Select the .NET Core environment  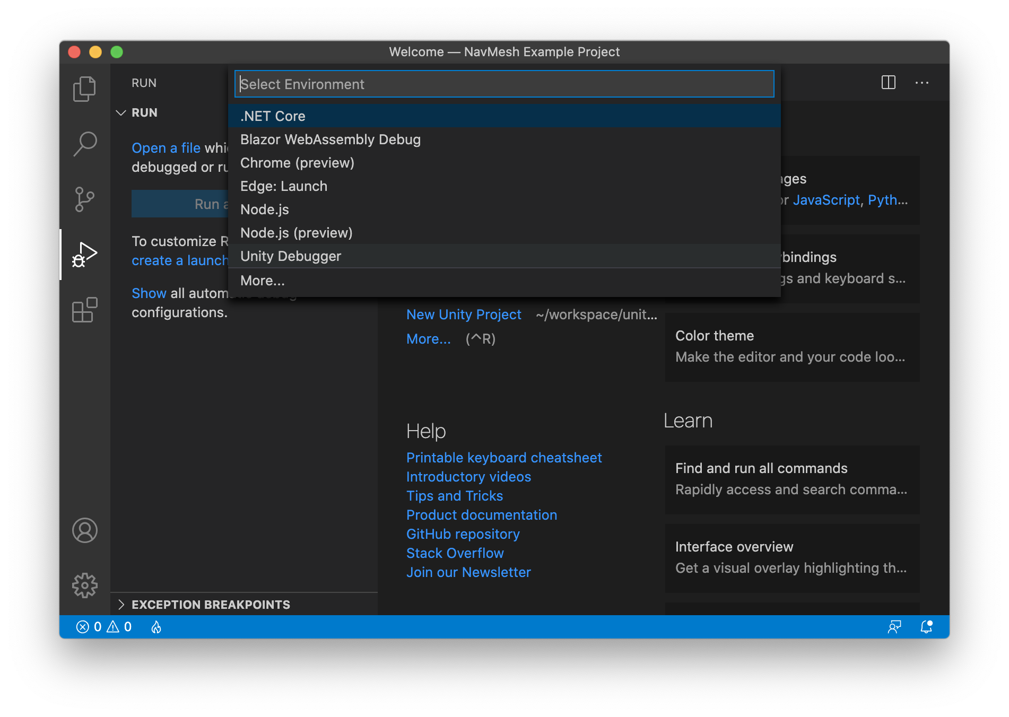coord(273,116)
